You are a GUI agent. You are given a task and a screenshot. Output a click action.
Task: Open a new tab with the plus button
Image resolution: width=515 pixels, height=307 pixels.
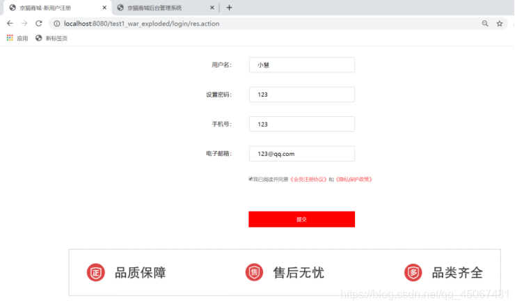(x=229, y=8)
